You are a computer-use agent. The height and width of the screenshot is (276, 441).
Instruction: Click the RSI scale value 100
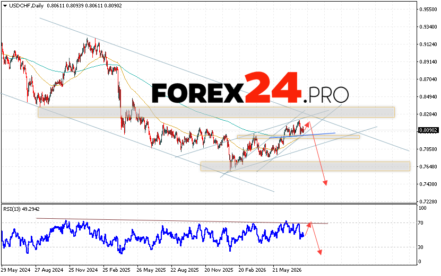422,208
